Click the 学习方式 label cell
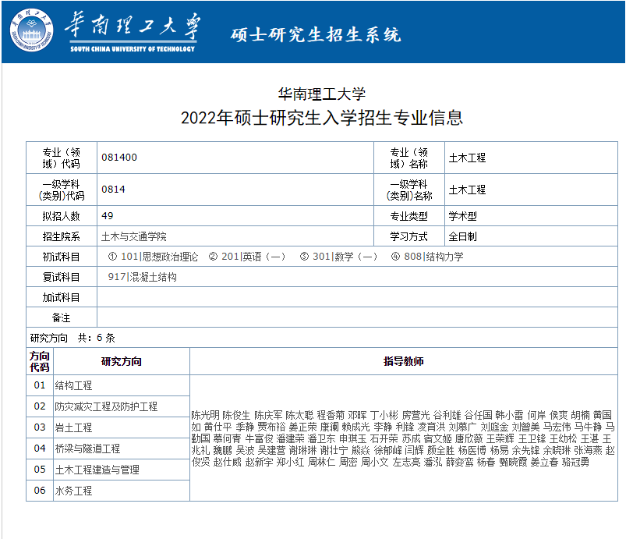 (x=409, y=236)
